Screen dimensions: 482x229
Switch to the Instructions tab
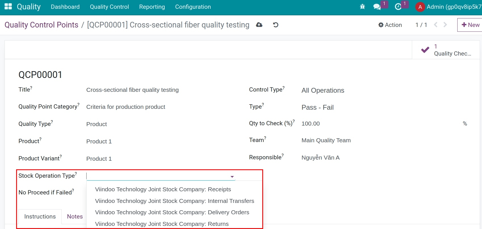tap(40, 217)
